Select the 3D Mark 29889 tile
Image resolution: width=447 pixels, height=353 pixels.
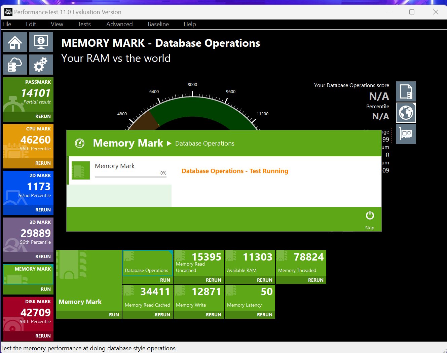click(28, 235)
